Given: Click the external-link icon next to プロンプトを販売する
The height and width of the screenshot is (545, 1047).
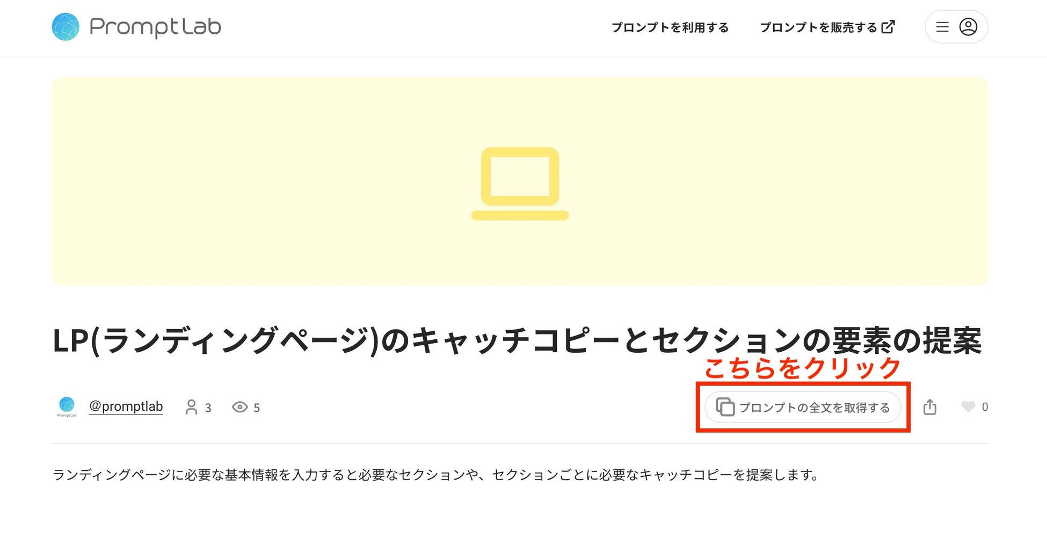Looking at the screenshot, I should pos(889,27).
